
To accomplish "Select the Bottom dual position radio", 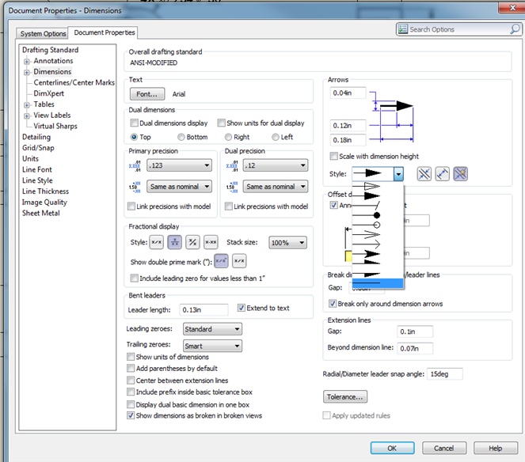I will click(x=181, y=137).
